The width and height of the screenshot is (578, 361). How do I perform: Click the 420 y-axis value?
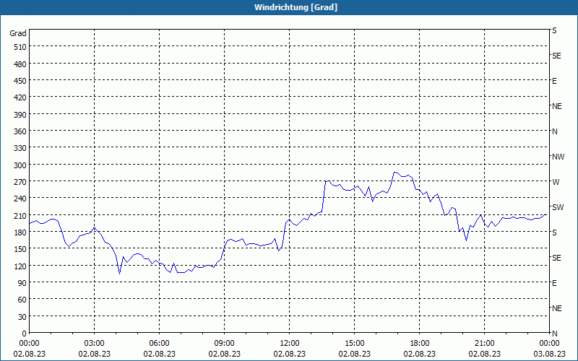pyautogui.click(x=20, y=97)
